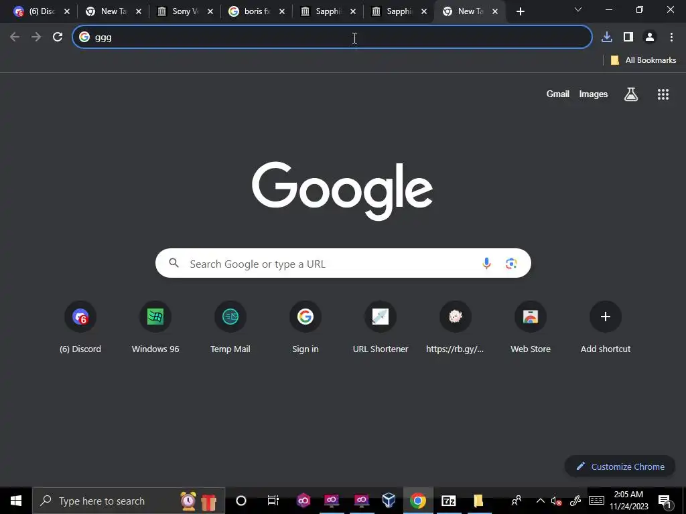This screenshot has width=686, height=514.
Task: Open the clock showing 2:05 AM
Action: click(628, 501)
